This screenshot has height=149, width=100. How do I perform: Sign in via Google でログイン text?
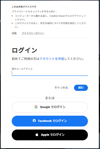click(53, 107)
